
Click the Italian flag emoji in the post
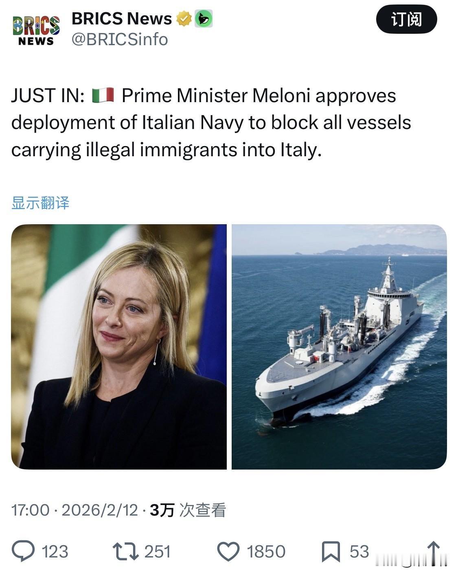coord(103,96)
